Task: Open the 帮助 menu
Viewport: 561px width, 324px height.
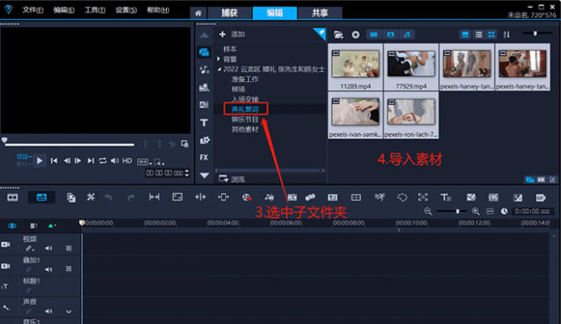Action: click(158, 10)
